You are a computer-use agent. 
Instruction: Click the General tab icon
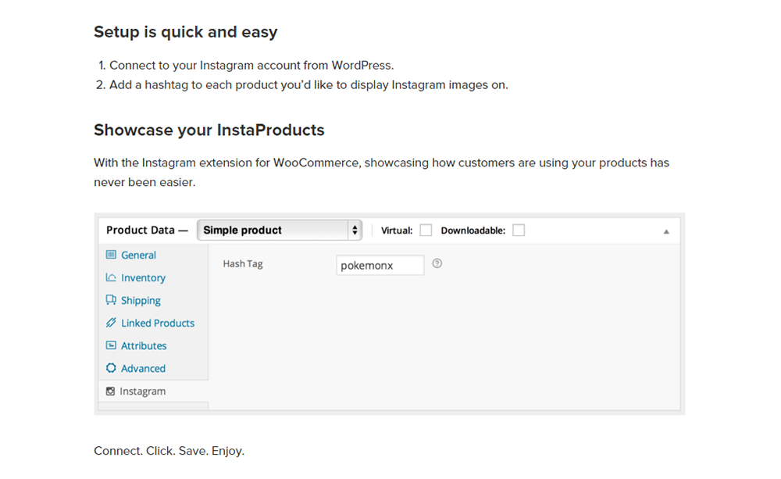(x=111, y=255)
